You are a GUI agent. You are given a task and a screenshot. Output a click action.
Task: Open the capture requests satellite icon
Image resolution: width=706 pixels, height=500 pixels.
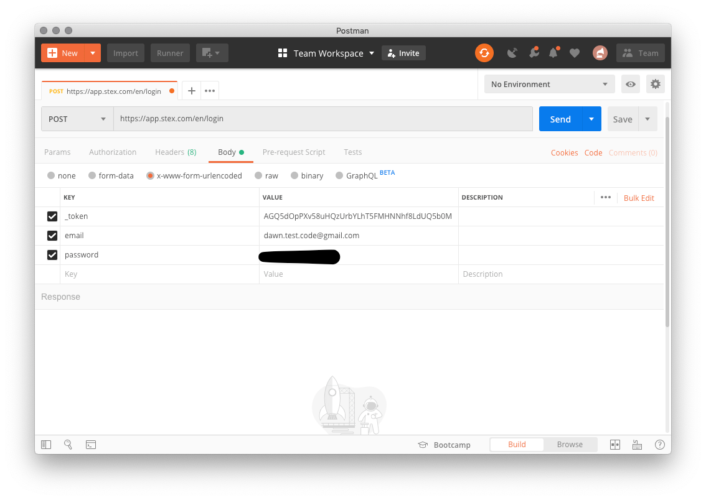click(x=512, y=53)
